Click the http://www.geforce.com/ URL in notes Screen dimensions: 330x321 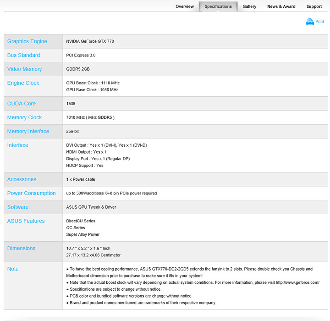pos(297,282)
